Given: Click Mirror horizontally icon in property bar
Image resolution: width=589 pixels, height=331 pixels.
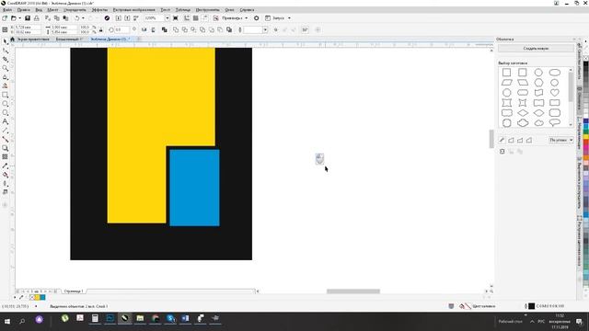Looking at the screenshot, I should 144,29.
